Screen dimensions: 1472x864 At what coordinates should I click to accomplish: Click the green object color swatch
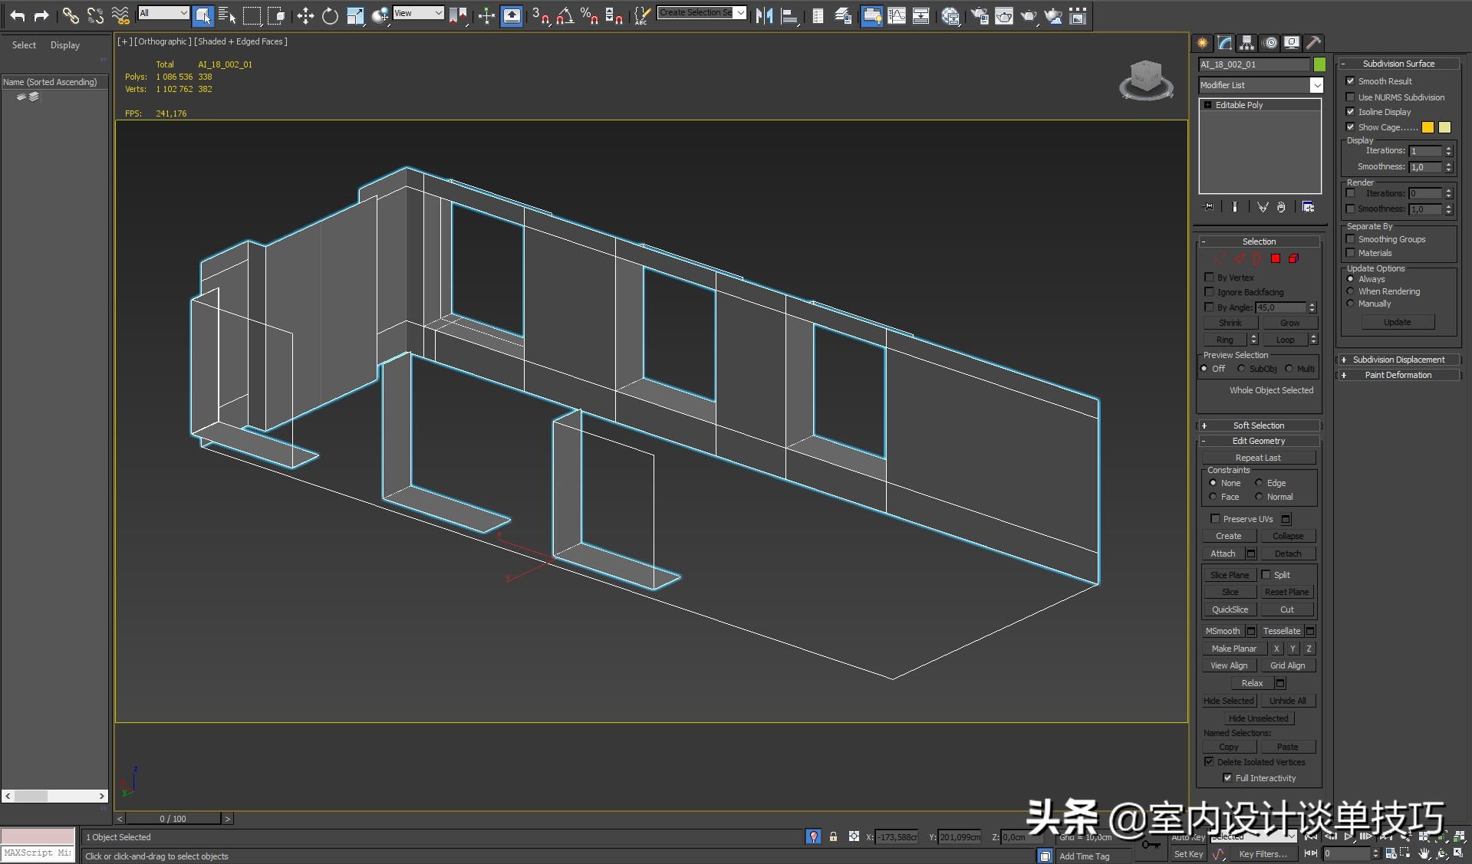(x=1319, y=64)
